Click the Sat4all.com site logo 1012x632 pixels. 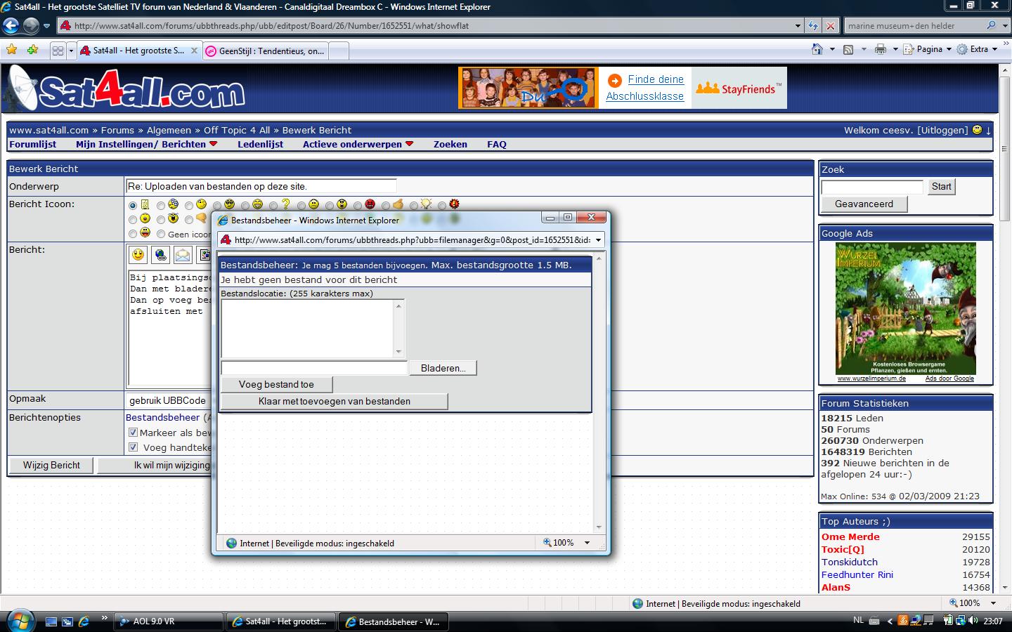point(125,89)
